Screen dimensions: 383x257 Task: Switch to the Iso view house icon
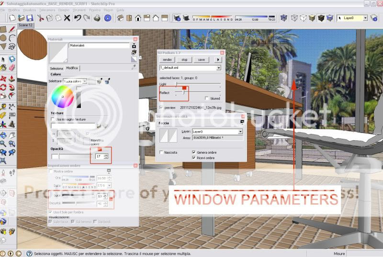coord(120,18)
